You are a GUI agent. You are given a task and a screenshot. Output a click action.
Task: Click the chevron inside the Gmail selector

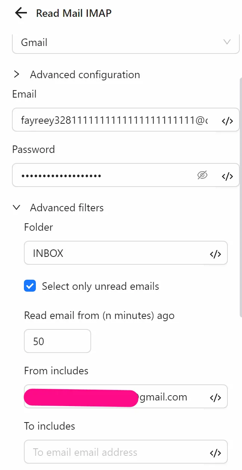227,42
